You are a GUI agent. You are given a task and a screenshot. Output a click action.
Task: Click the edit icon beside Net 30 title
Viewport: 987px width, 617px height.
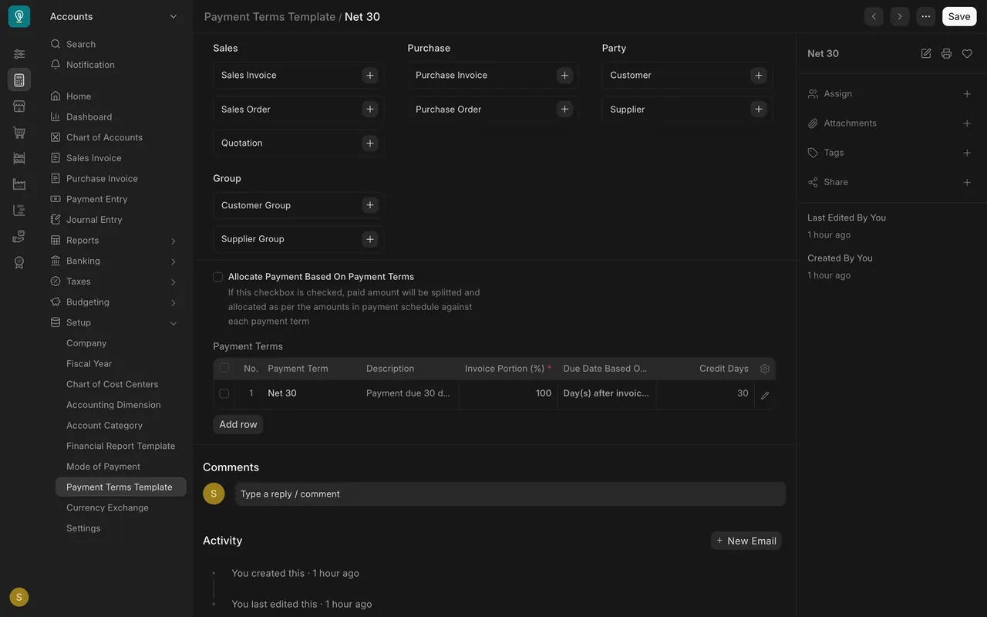[926, 54]
